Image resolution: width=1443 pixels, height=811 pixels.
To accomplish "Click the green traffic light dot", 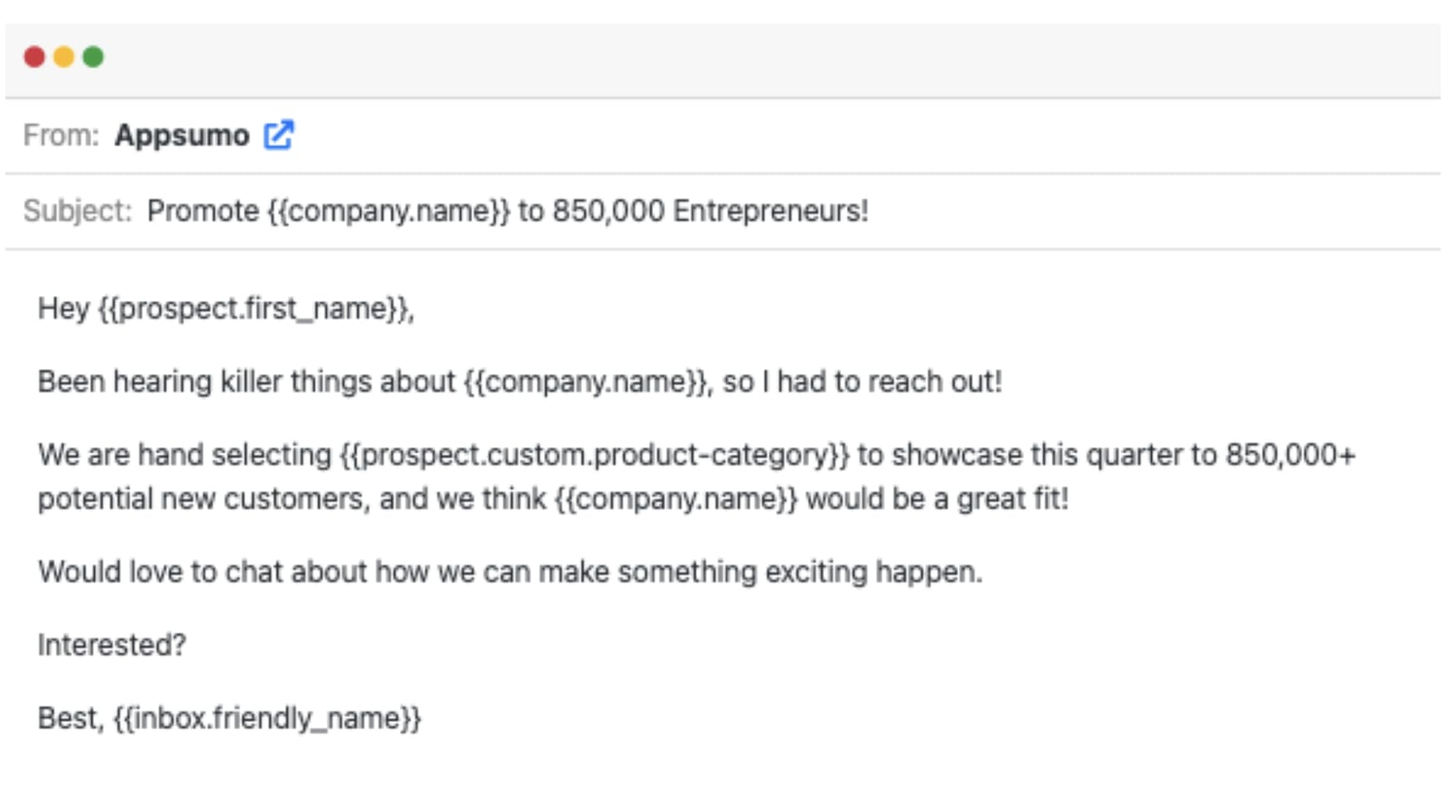I will [x=95, y=57].
